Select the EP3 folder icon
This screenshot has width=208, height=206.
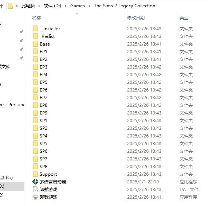coord(35,67)
